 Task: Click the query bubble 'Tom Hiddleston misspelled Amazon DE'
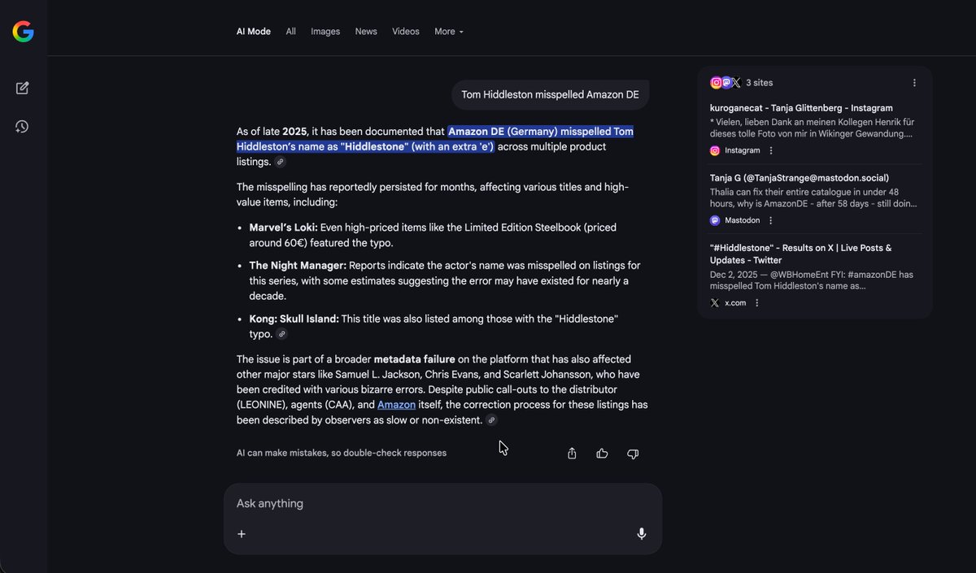click(x=551, y=95)
